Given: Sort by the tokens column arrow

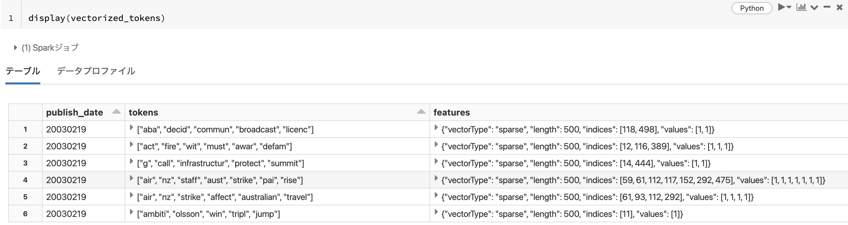Looking at the screenshot, I should tap(421, 112).
